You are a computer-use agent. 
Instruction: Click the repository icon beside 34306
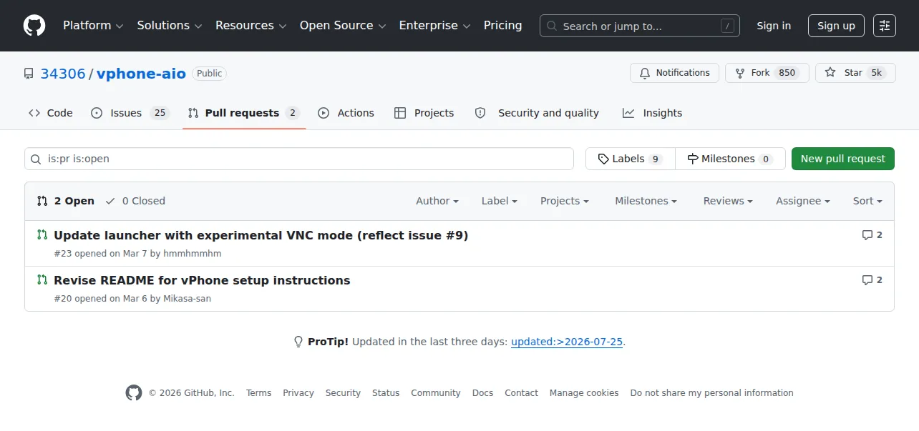29,74
